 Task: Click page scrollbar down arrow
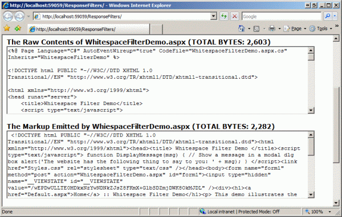click(x=336, y=203)
